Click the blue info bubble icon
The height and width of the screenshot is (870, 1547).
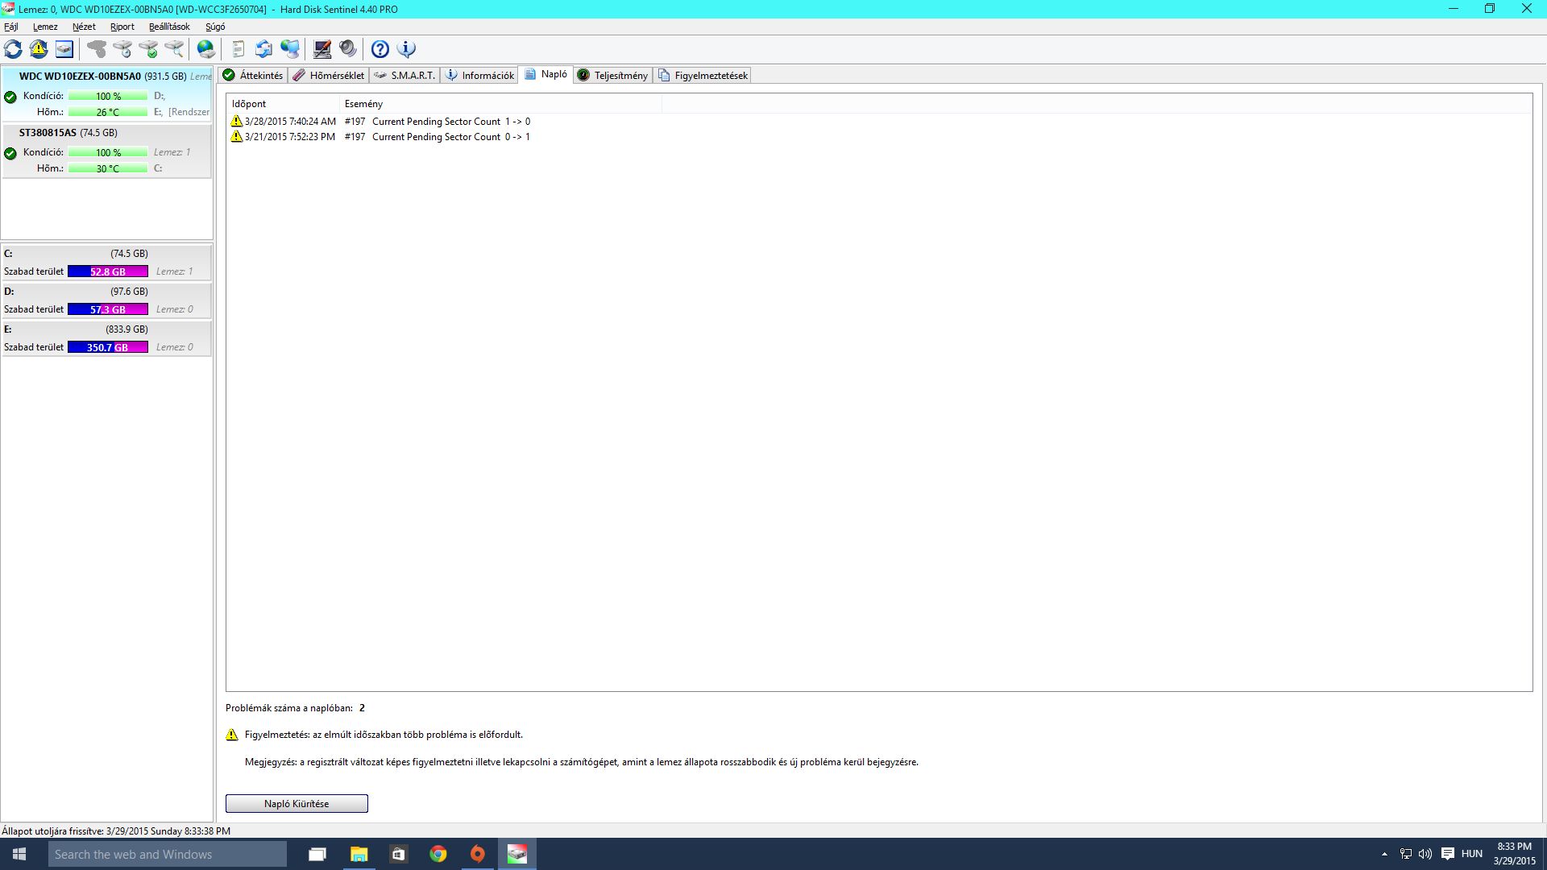407,49
